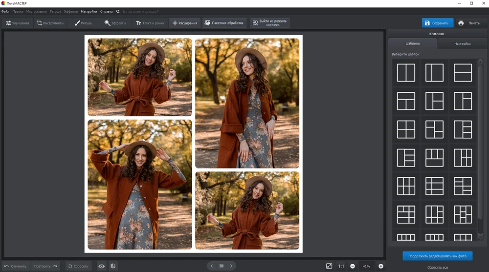Open the Ретушь brush section

coord(83,23)
